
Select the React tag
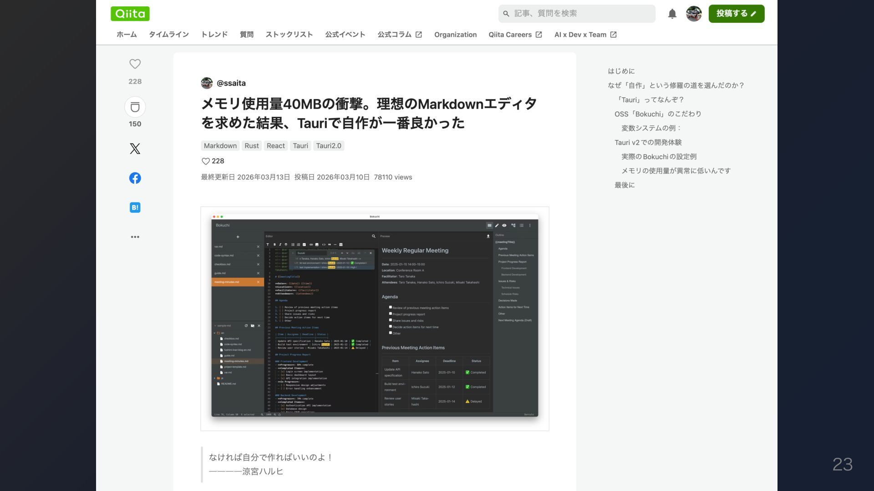click(x=275, y=146)
